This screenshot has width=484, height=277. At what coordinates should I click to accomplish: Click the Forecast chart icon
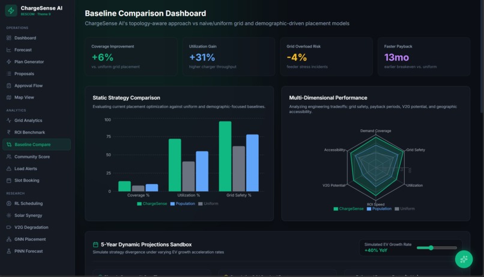8,50
